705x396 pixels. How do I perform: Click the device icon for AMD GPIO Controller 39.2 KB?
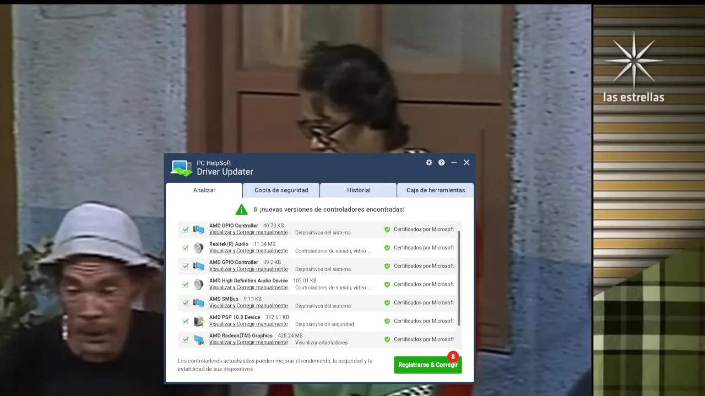198,266
